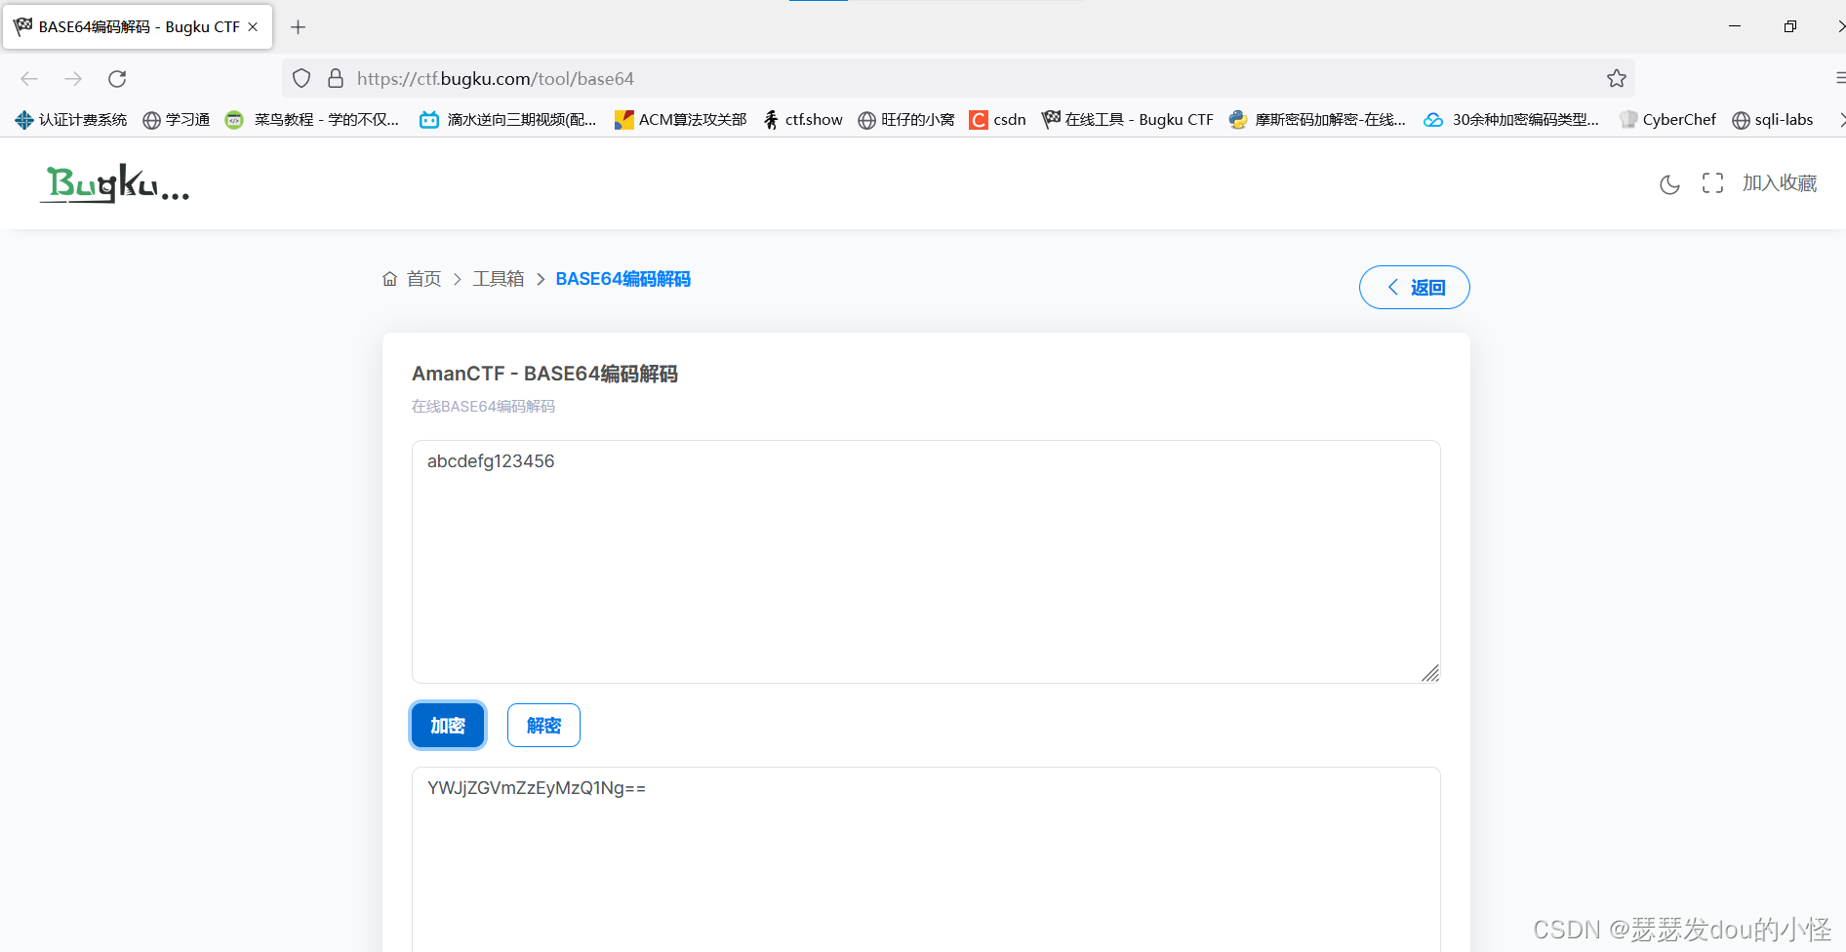Open 在线工具 - Bugku CTF bookmark
The width and height of the screenshot is (1846, 952).
coord(1128,119)
